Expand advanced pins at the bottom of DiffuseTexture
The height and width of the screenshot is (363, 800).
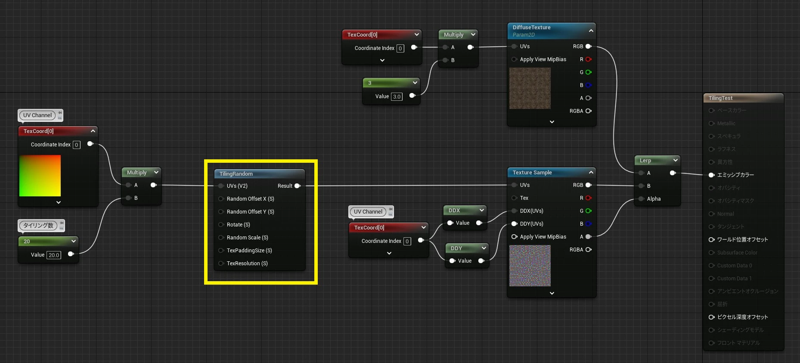click(552, 122)
